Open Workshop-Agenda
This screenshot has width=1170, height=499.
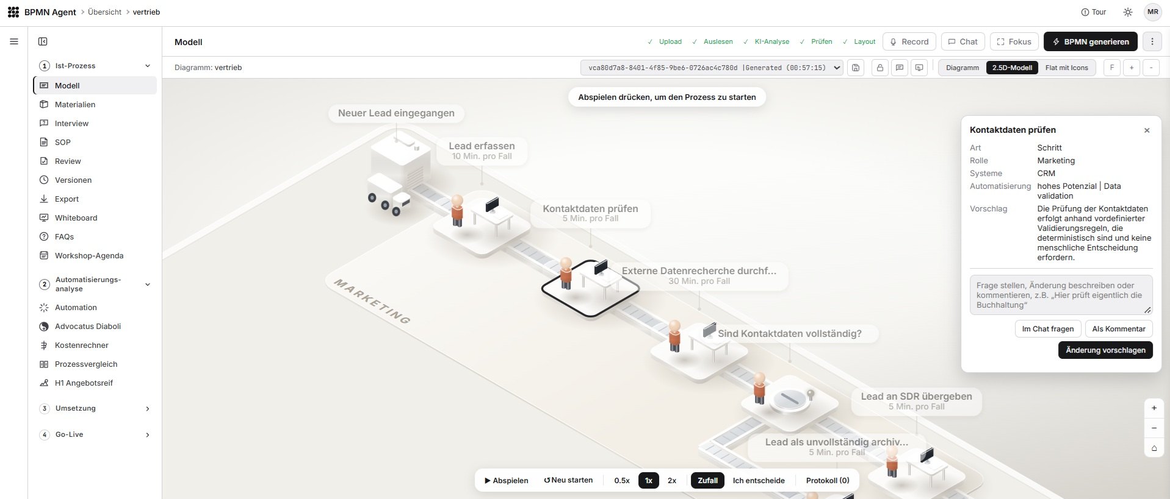click(95, 255)
